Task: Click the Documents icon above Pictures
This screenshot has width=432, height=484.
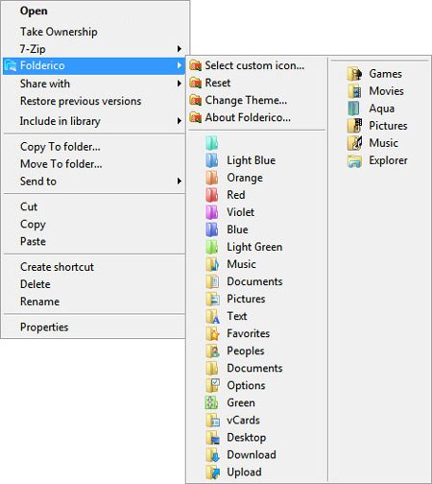Action: pyautogui.click(x=212, y=281)
